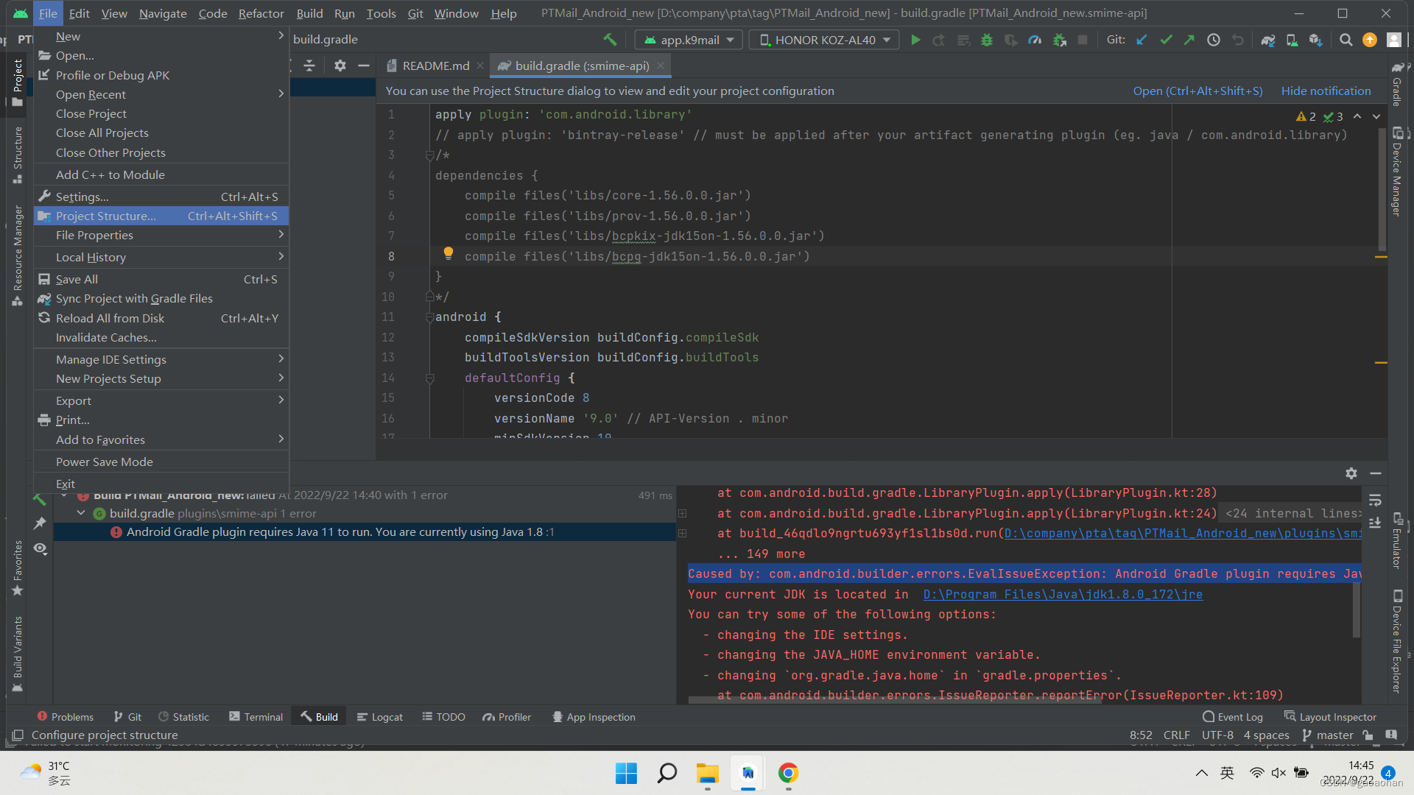Click the Make Project hammer icon
Image resolution: width=1414 pixels, height=795 pixels.
pyautogui.click(x=610, y=40)
